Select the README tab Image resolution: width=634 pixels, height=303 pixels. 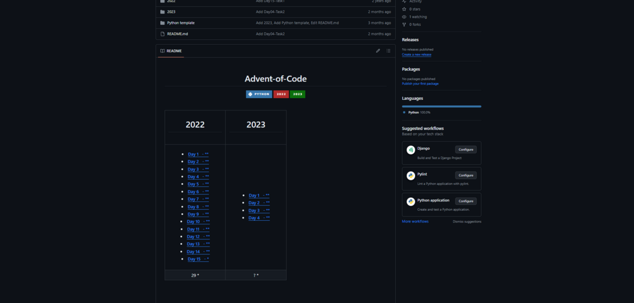[171, 51]
